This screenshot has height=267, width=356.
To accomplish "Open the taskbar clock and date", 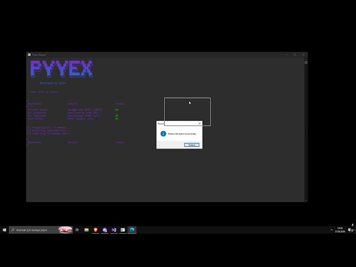I will (340, 230).
